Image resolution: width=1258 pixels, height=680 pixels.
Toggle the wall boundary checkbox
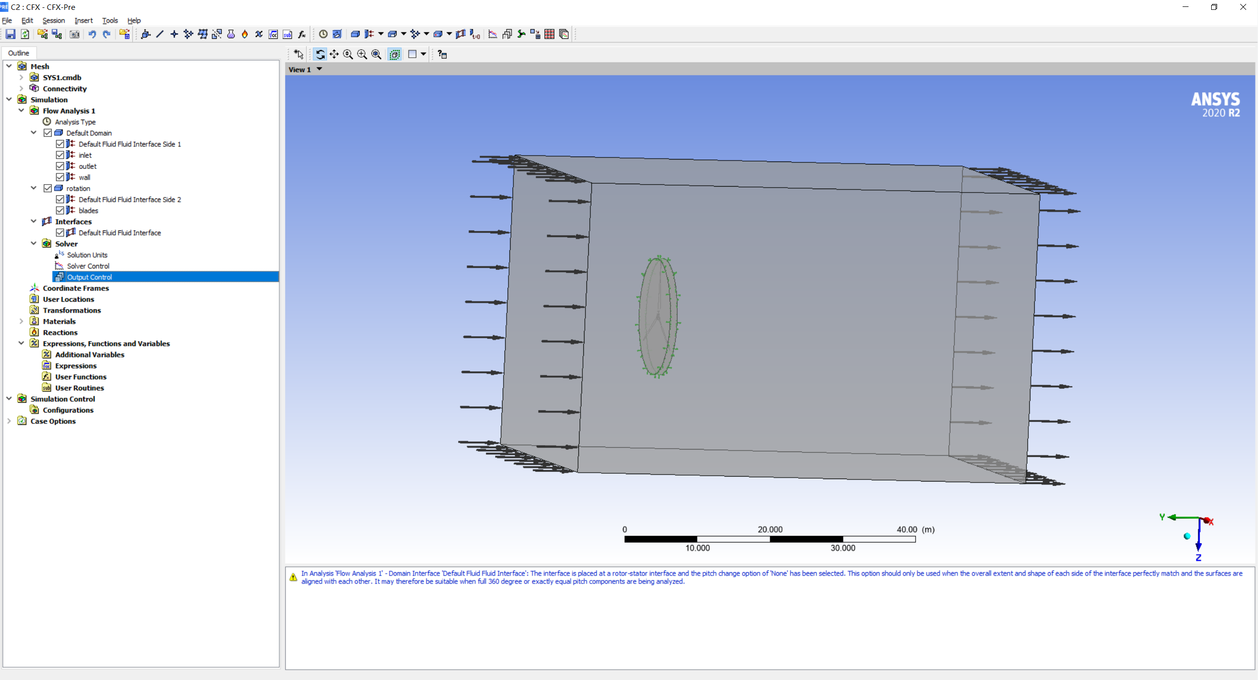click(60, 177)
